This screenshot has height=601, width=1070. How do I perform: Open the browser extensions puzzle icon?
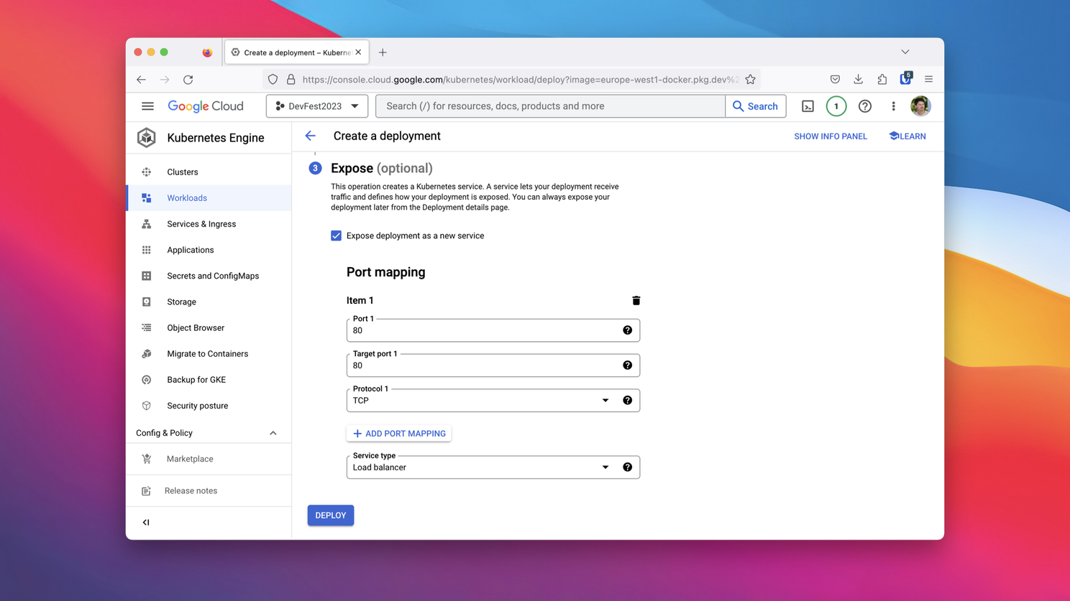(x=882, y=80)
